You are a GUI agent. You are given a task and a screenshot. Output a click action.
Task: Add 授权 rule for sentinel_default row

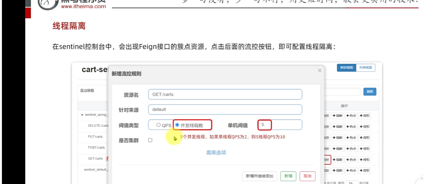coord(365,170)
